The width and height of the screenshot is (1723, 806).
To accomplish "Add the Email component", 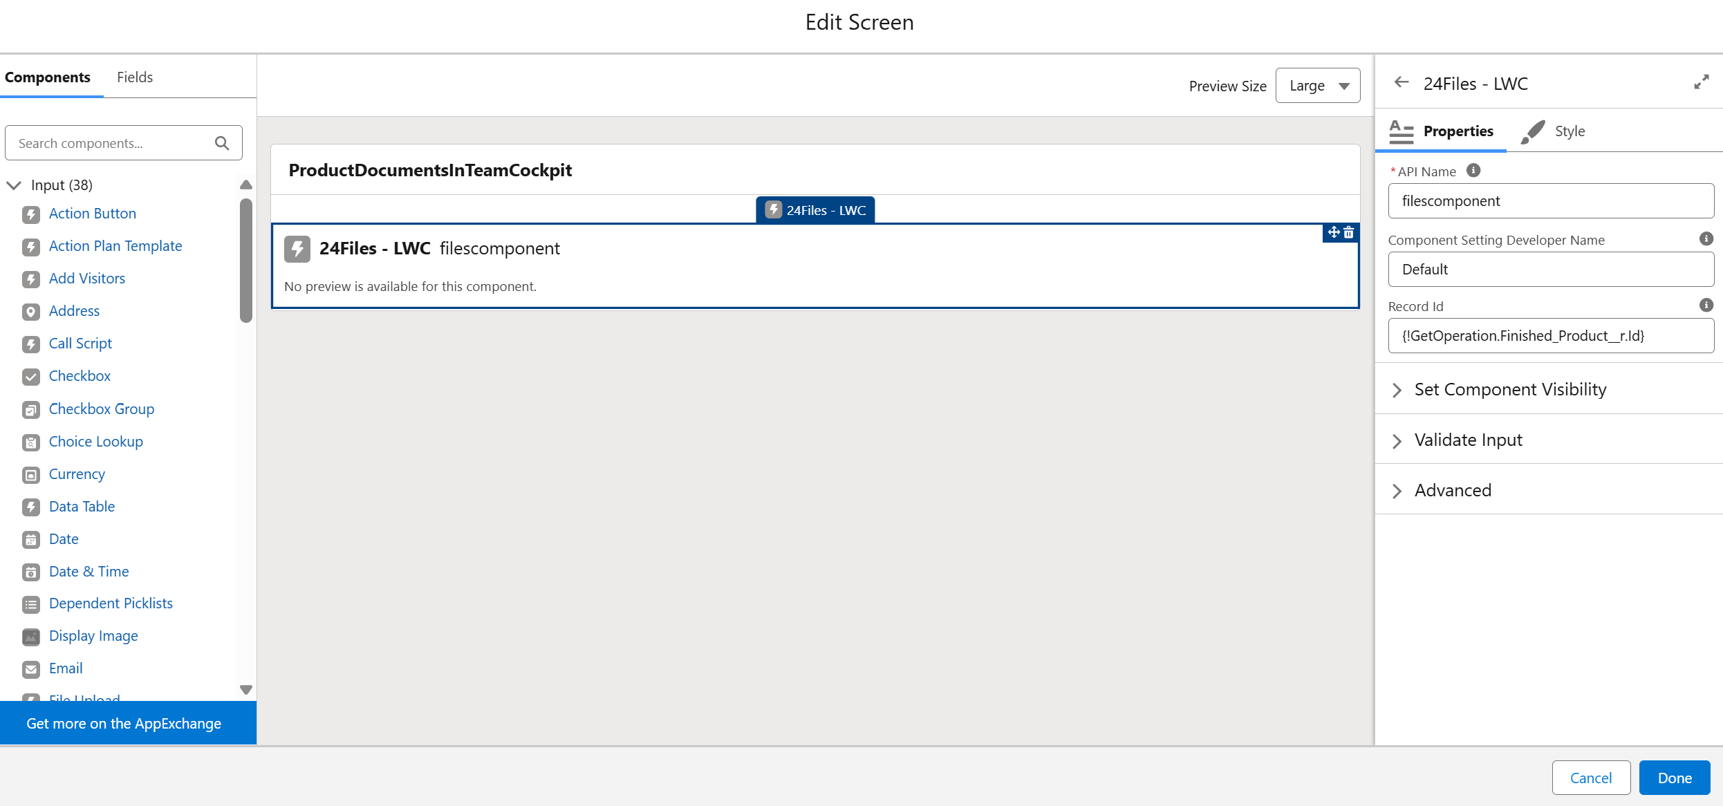I will [x=66, y=668].
